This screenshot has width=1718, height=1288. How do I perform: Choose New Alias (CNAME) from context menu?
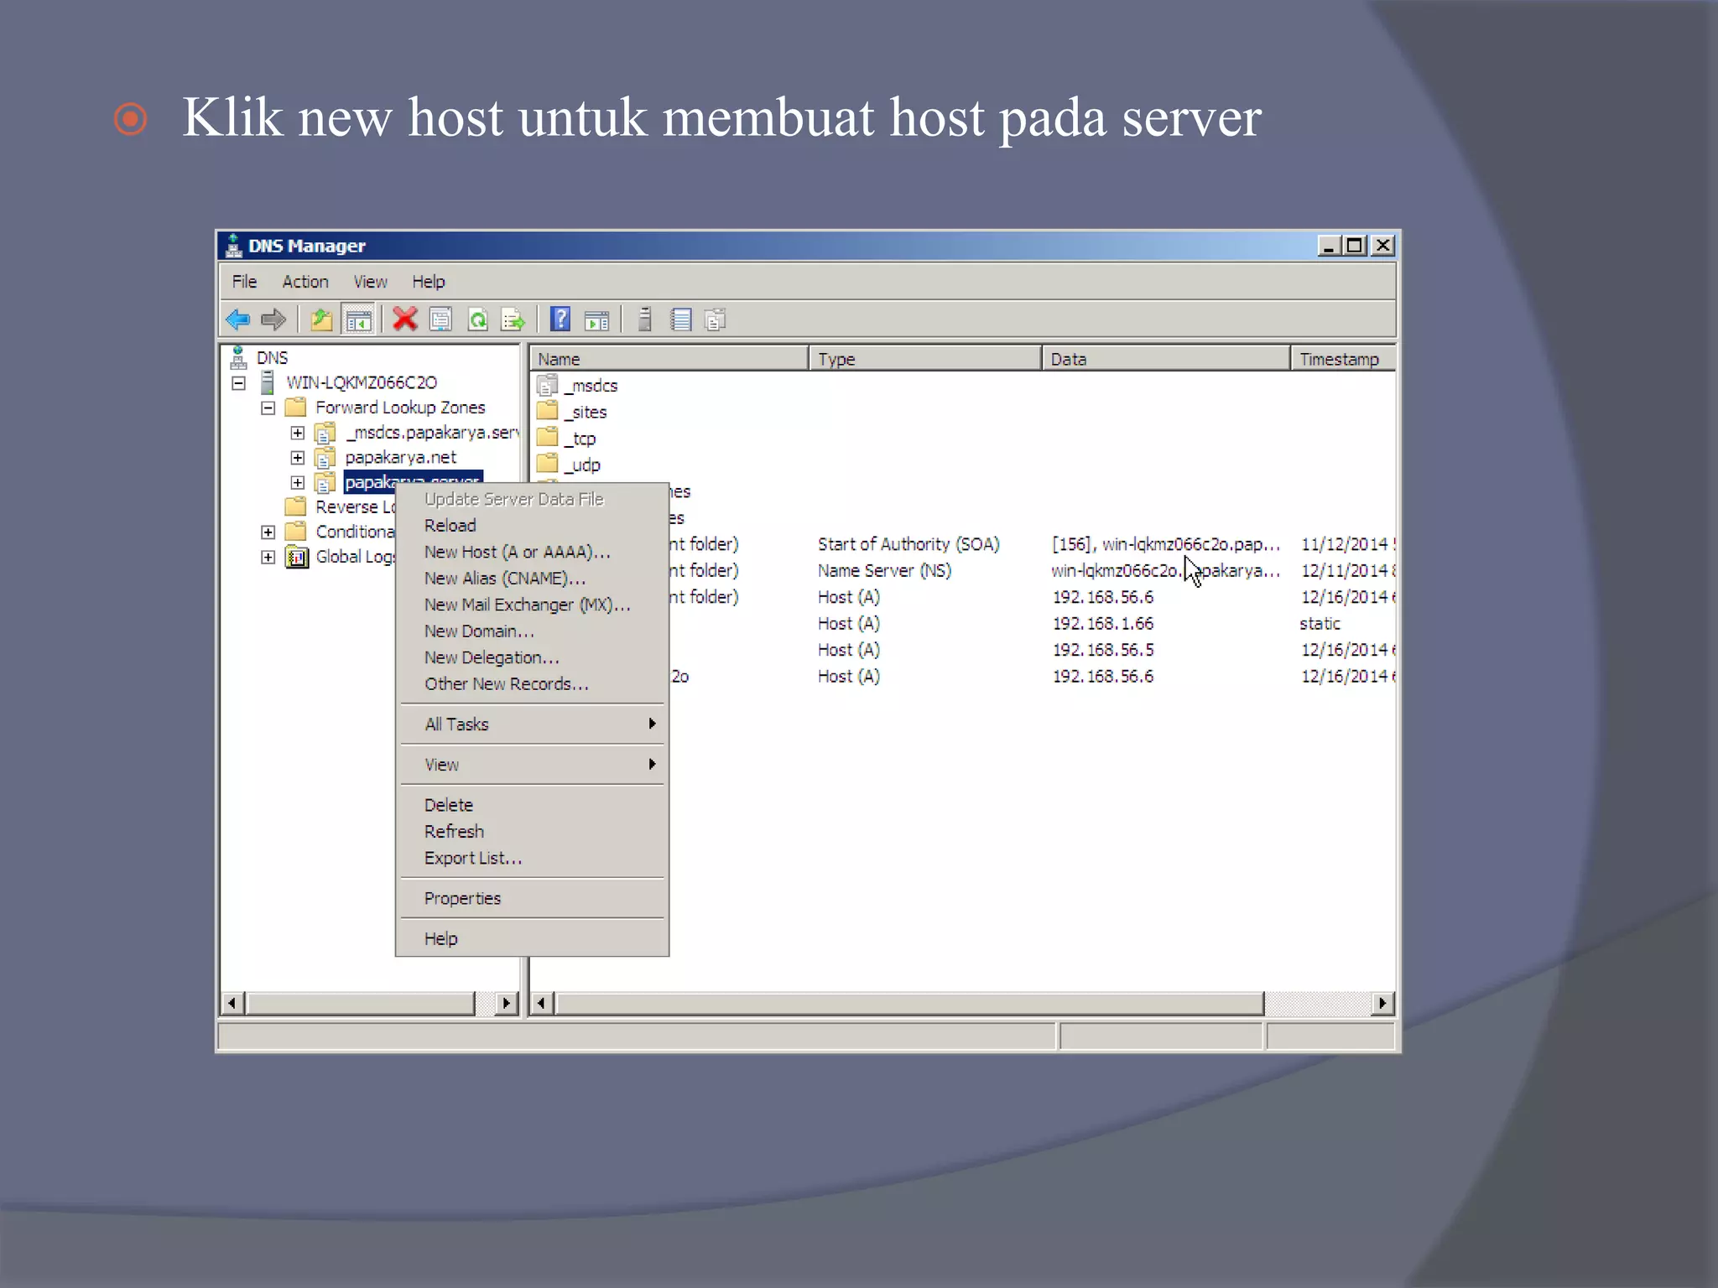532,579
